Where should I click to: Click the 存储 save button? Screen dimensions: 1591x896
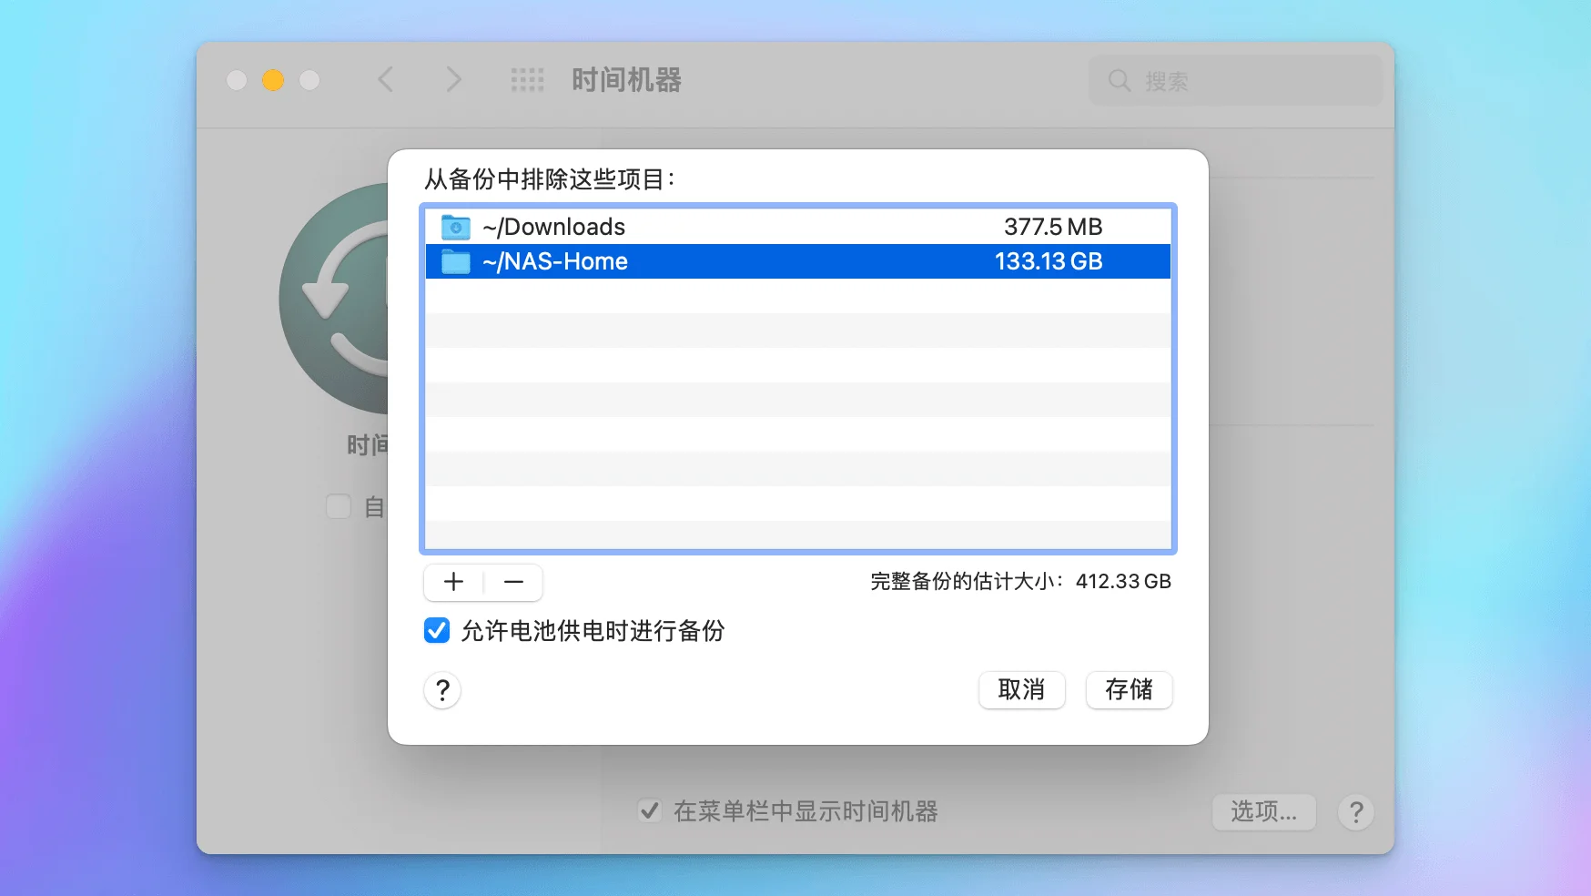[1129, 690]
